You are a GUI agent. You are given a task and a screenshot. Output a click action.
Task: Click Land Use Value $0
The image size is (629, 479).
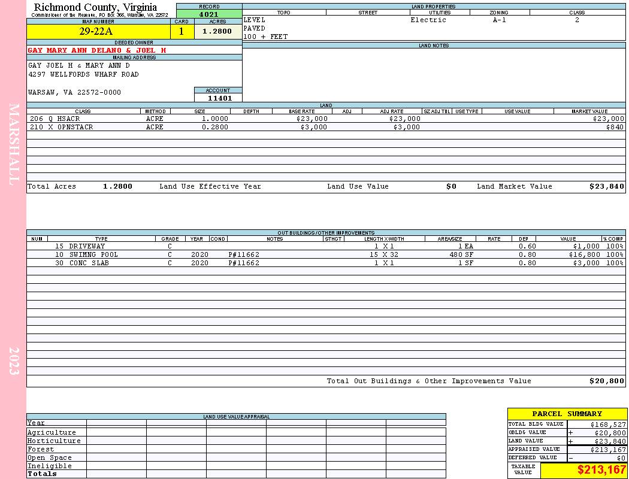pos(451,186)
